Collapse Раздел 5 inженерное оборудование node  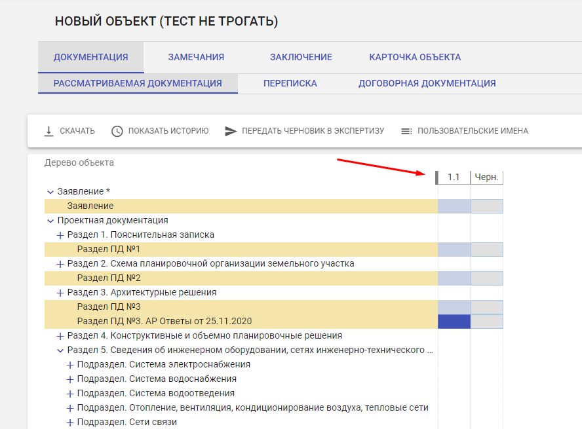(60, 349)
